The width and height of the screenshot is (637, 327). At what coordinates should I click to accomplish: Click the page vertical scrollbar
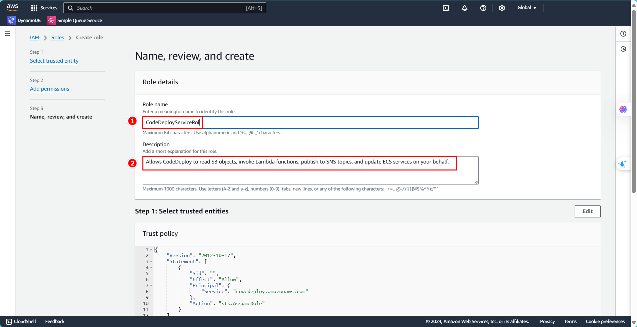tap(634, 102)
